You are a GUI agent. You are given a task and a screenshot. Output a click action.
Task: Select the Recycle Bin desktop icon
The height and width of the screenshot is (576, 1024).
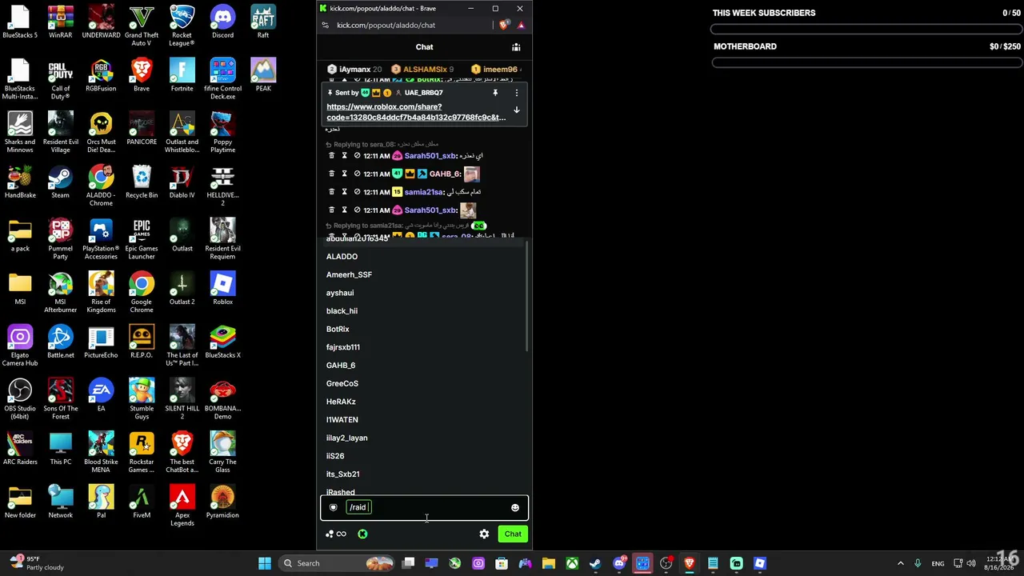coord(142,182)
